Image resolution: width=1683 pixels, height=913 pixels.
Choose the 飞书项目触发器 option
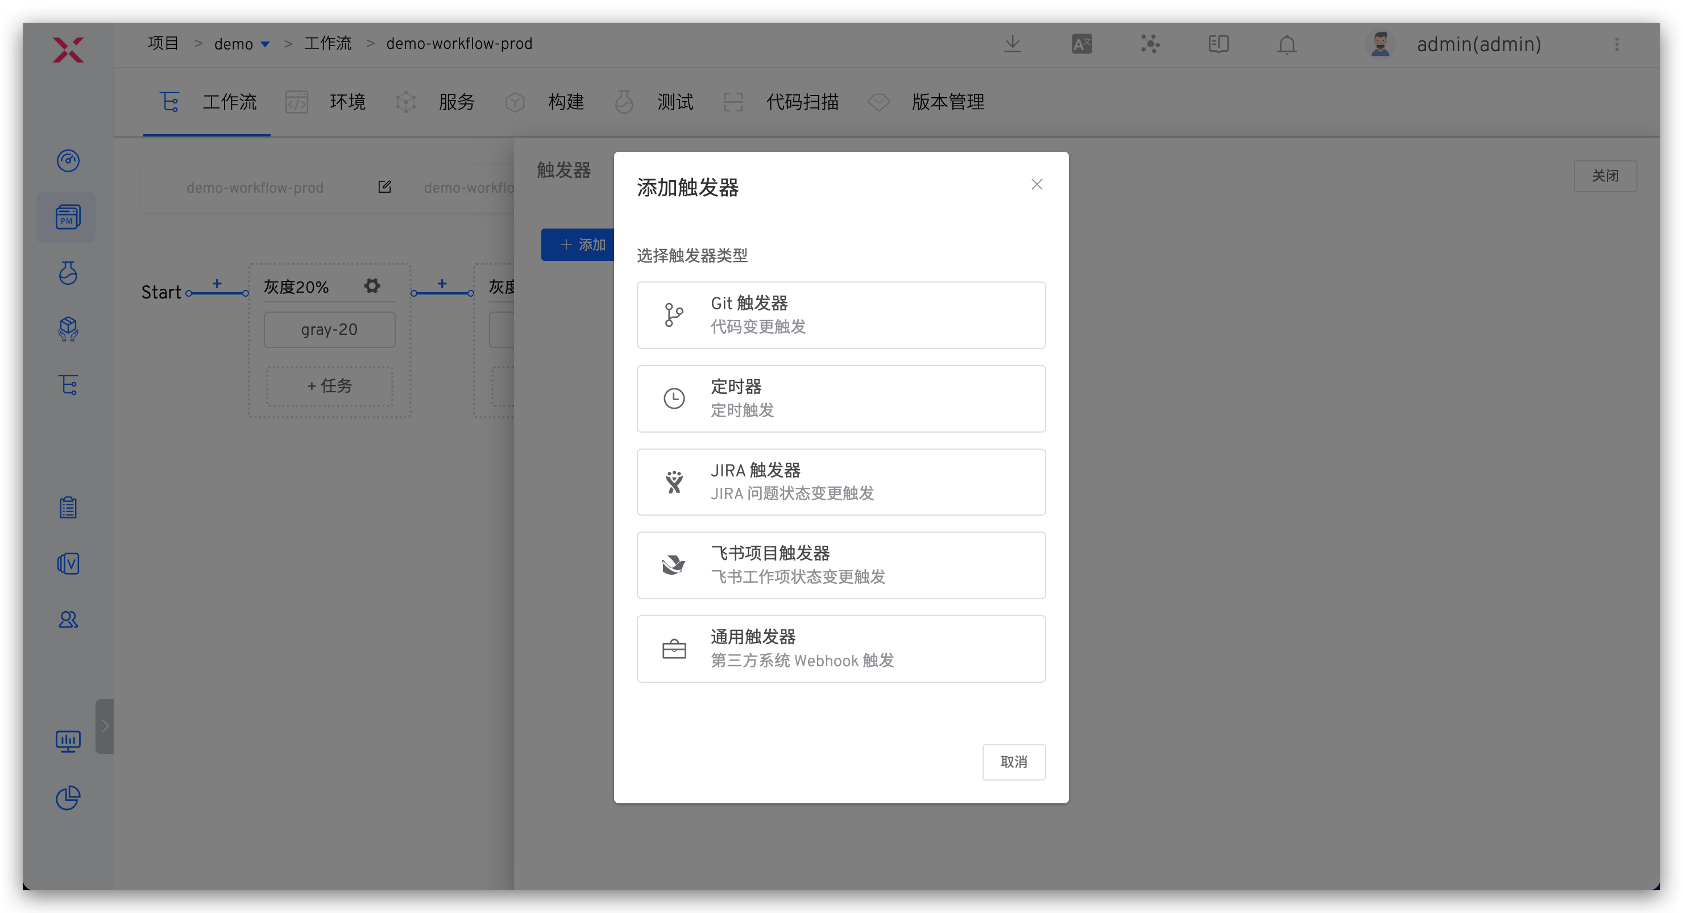point(841,565)
